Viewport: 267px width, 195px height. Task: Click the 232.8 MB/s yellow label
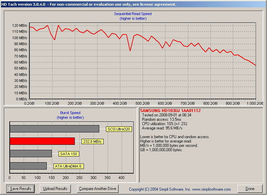92,141
